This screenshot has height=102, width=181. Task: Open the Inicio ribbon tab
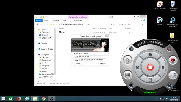pos(46,20)
